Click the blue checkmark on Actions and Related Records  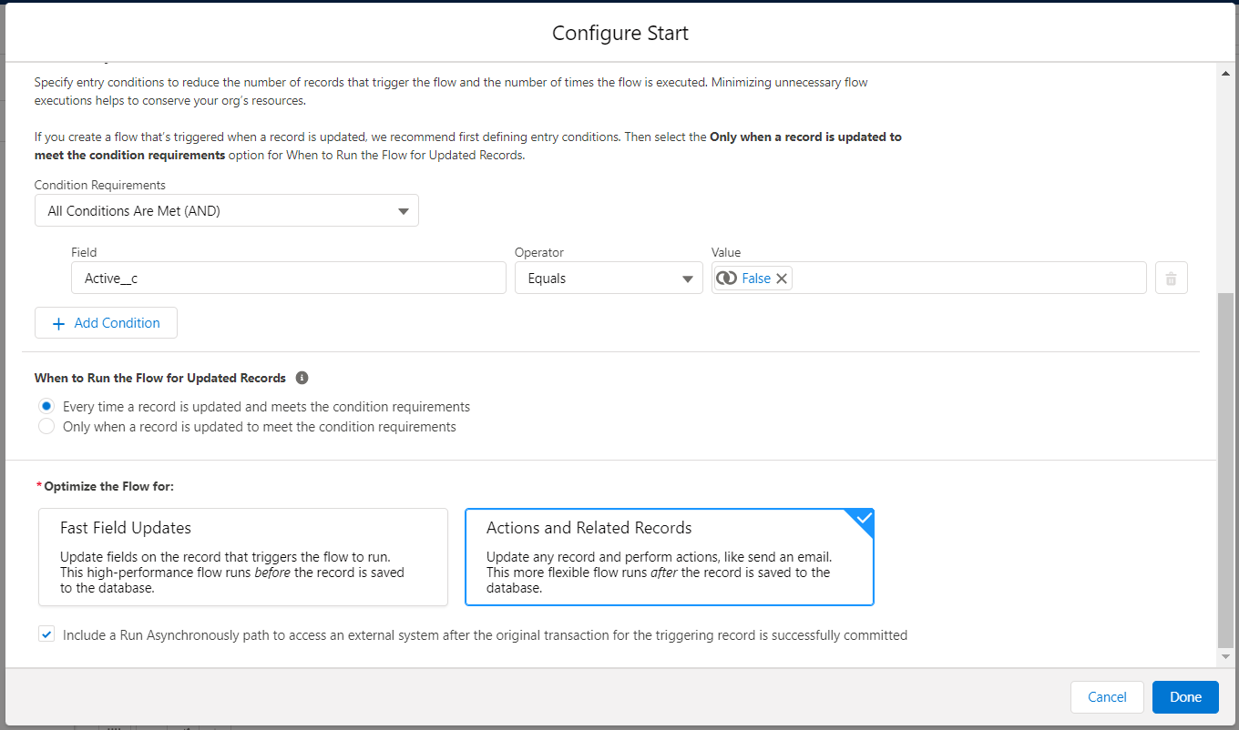[x=862, y=516]
